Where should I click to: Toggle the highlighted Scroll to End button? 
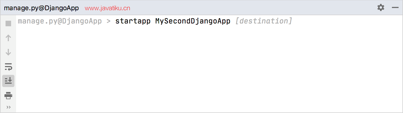point(8,81)
